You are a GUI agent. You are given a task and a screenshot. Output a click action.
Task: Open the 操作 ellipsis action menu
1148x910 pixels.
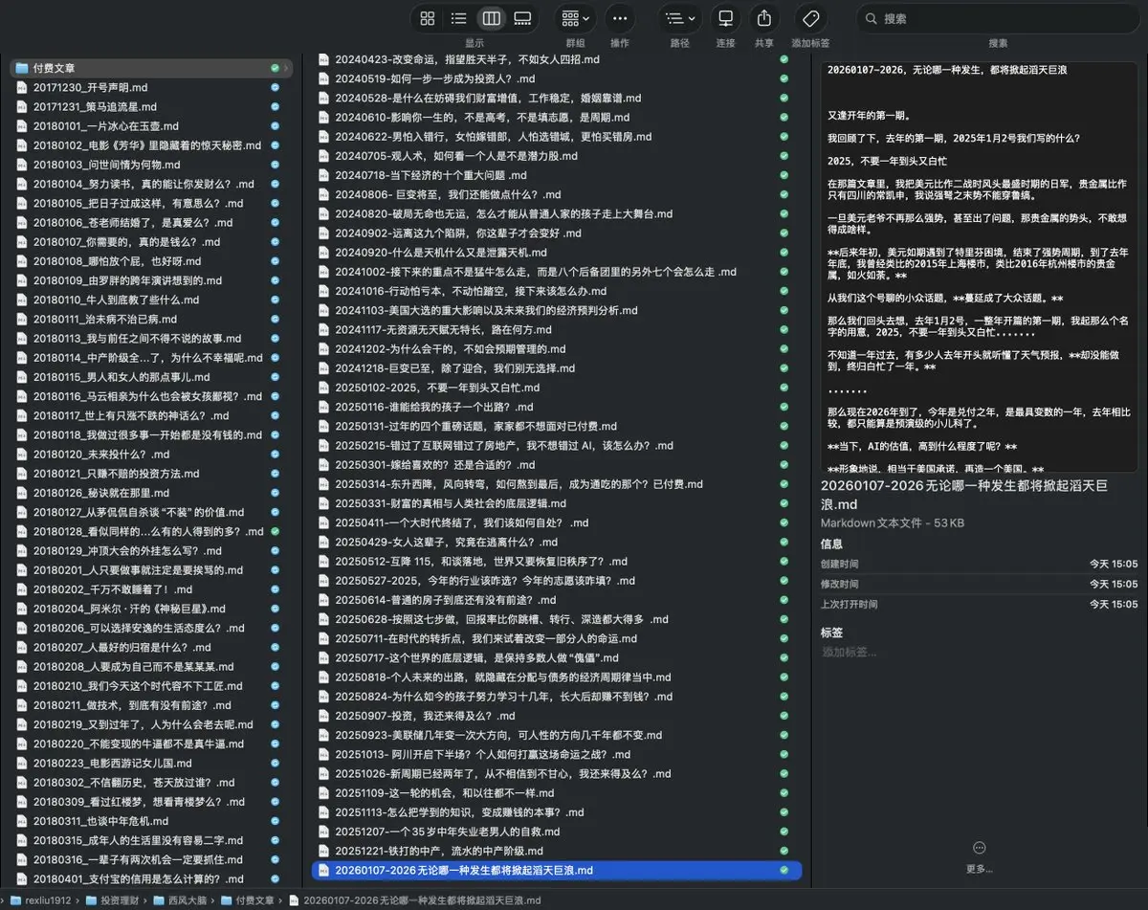[619, 18]
